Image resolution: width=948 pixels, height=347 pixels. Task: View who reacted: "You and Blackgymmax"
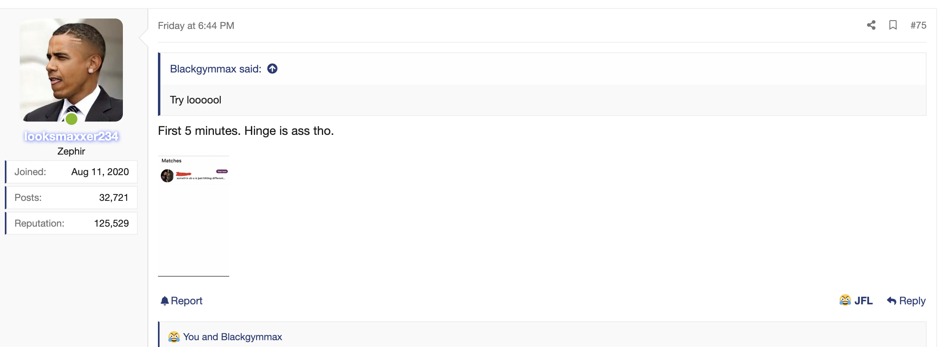click(x=232, y=337)
